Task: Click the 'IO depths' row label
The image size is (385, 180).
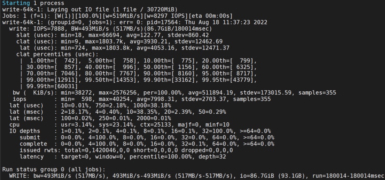Action: pos(25,131)
